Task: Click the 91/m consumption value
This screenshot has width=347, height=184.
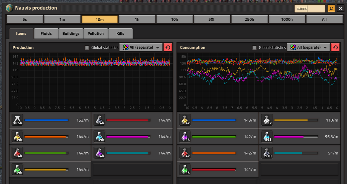Action: tap(333, 153)
